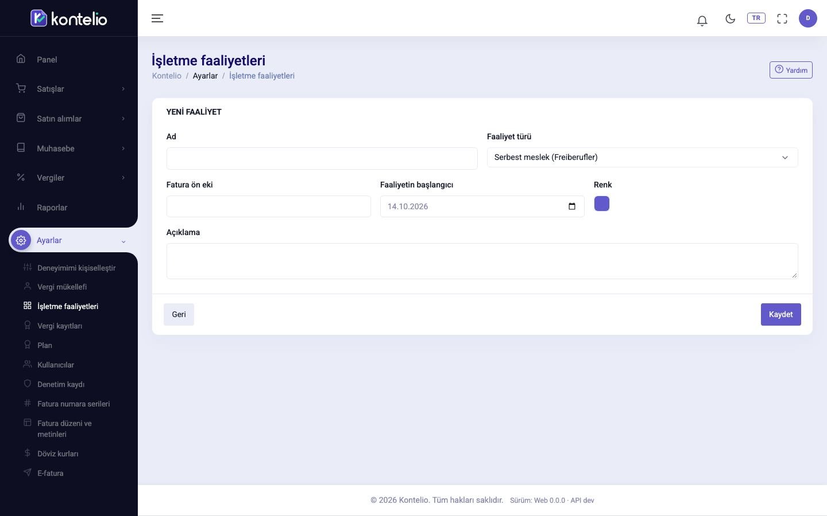
Task: Open the user avatar D menu
Action: click(808, 18)
